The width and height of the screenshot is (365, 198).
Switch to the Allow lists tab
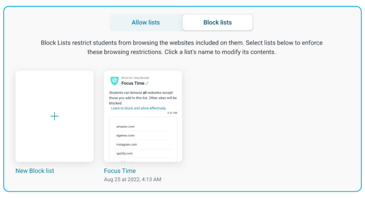pyautogui.click(x=146, y=22)
